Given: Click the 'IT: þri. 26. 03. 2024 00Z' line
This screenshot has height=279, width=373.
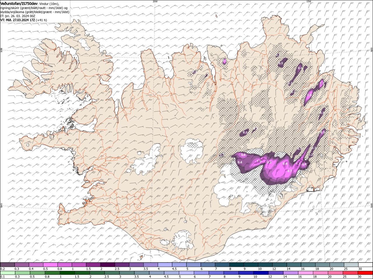Looking at the screenshot, I should click(18, 16).
